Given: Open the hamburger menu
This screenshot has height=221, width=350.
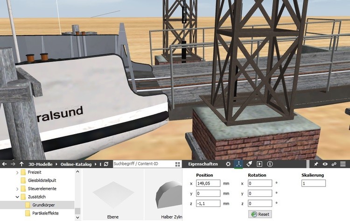Looking at the screenshot, I should (343, 164).
